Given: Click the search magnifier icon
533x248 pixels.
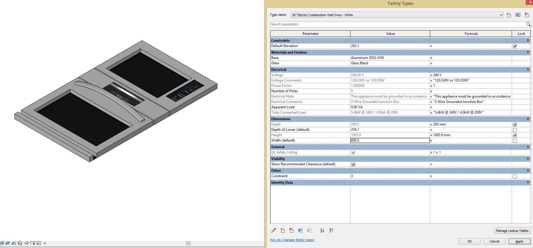Looking at the screenshot, I should pos(528,24).
